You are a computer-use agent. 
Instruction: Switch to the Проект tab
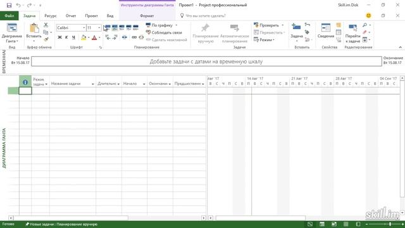click(91, 16)
